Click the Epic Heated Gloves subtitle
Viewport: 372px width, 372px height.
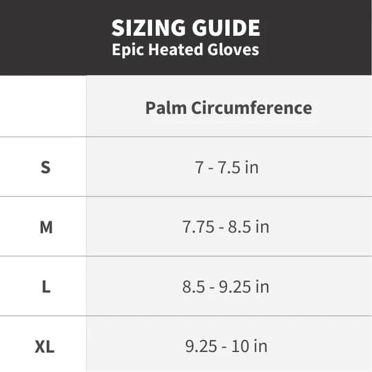[185, 50]
